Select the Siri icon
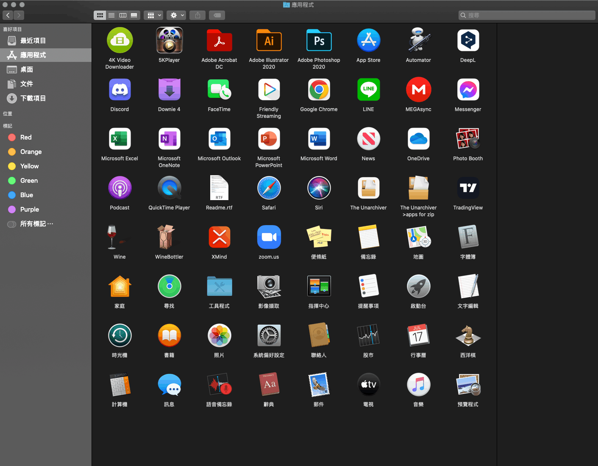This screenshot has height=466, width=598. click(x=319, y=188)
